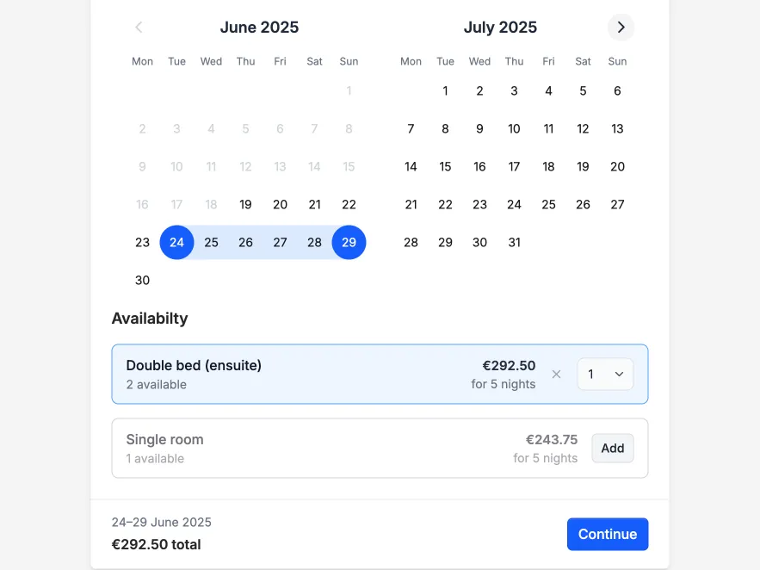
Task: Choose July 15 as a date
Action: (445, 167)
